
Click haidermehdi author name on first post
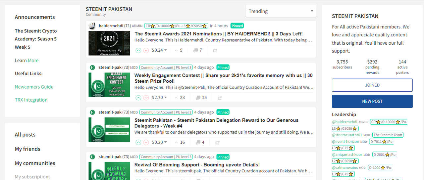(x=111, y=26)
